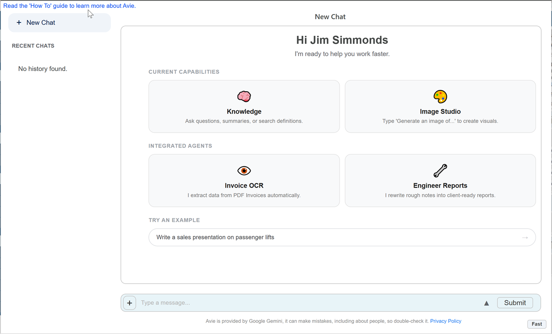Viewport: 552px width, 334px height.
Task: Open the Privacy Policy link
Action: [445, 321]
